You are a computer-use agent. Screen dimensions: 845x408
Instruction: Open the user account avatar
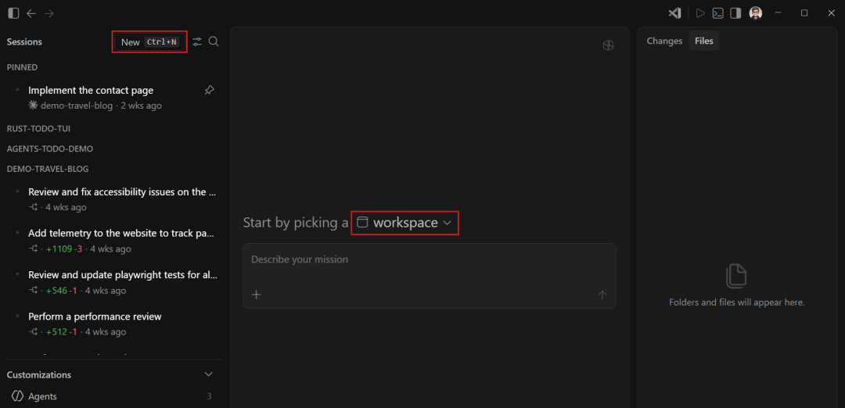(x=756, y=13)
